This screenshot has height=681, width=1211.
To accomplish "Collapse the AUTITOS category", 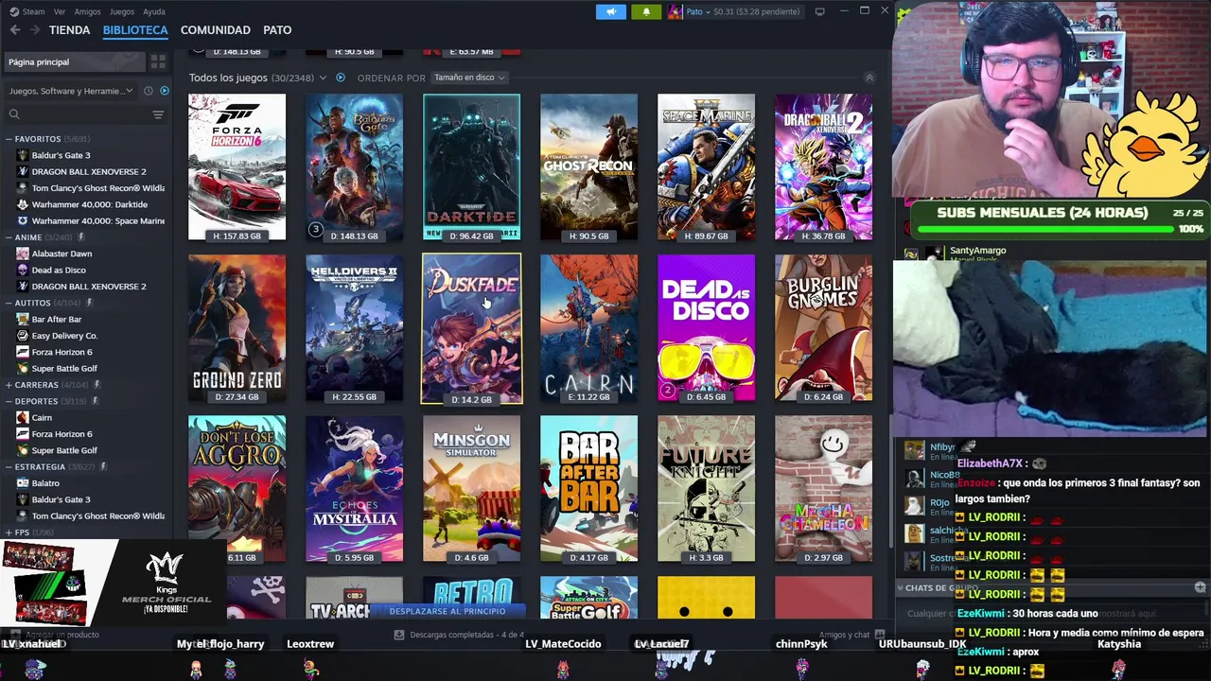I will pyautogui.click(x=9, y=303).
